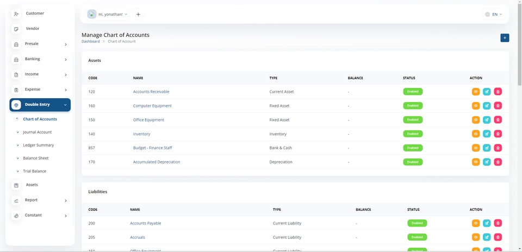The width and height of the screenshot is (522, 252).
Task: Click the Banking sidebar icon
Action: (x=16, y=60)
